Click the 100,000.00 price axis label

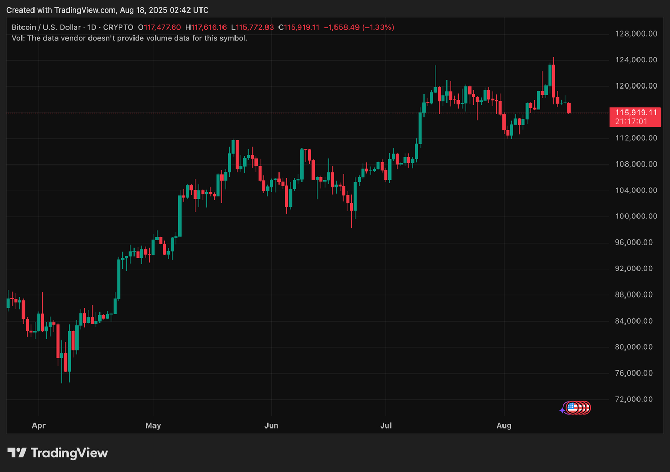coord(636,216)
